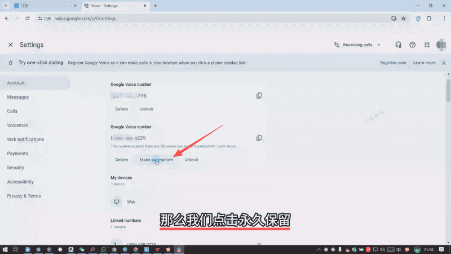
Task: Copy the Google Voice number ending in 798
Action: (x=259, y=95)
